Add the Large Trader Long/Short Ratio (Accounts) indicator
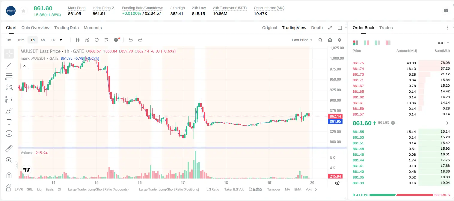Screen dimensions: 454x201 click(x=98, y=189)
